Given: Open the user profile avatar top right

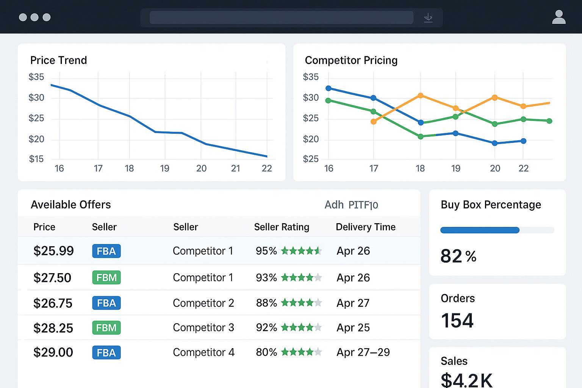Looking at the screenshot, I should coord(559,17).
